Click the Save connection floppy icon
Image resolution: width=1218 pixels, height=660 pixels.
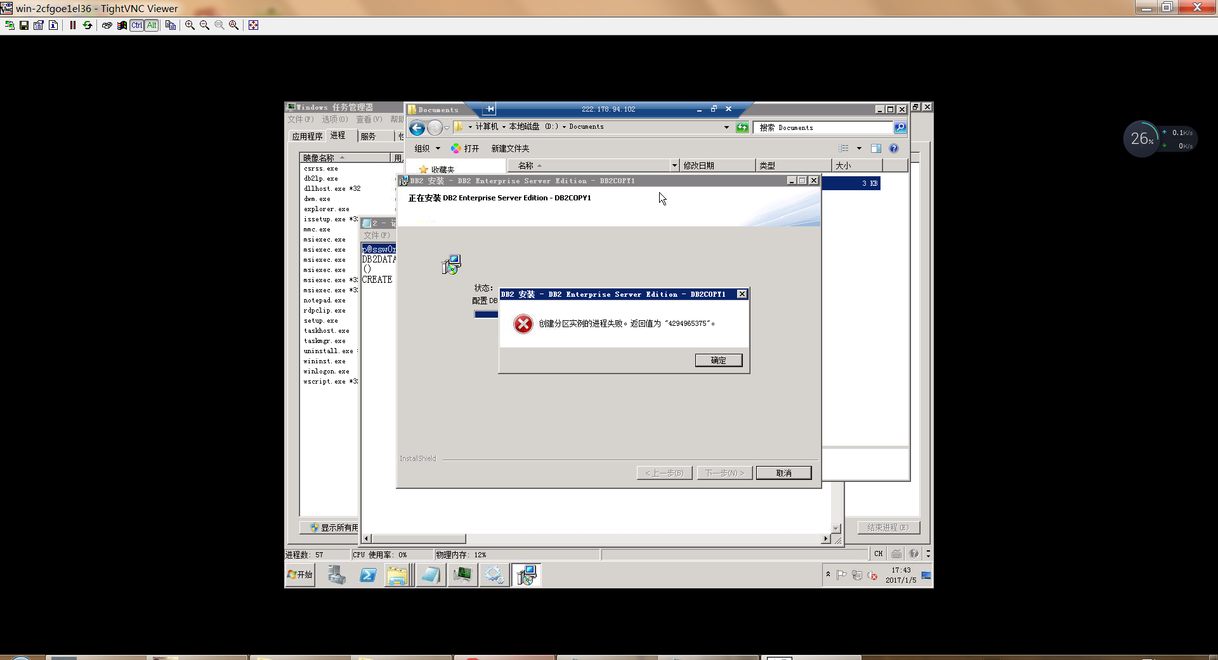tap(24, 25)
